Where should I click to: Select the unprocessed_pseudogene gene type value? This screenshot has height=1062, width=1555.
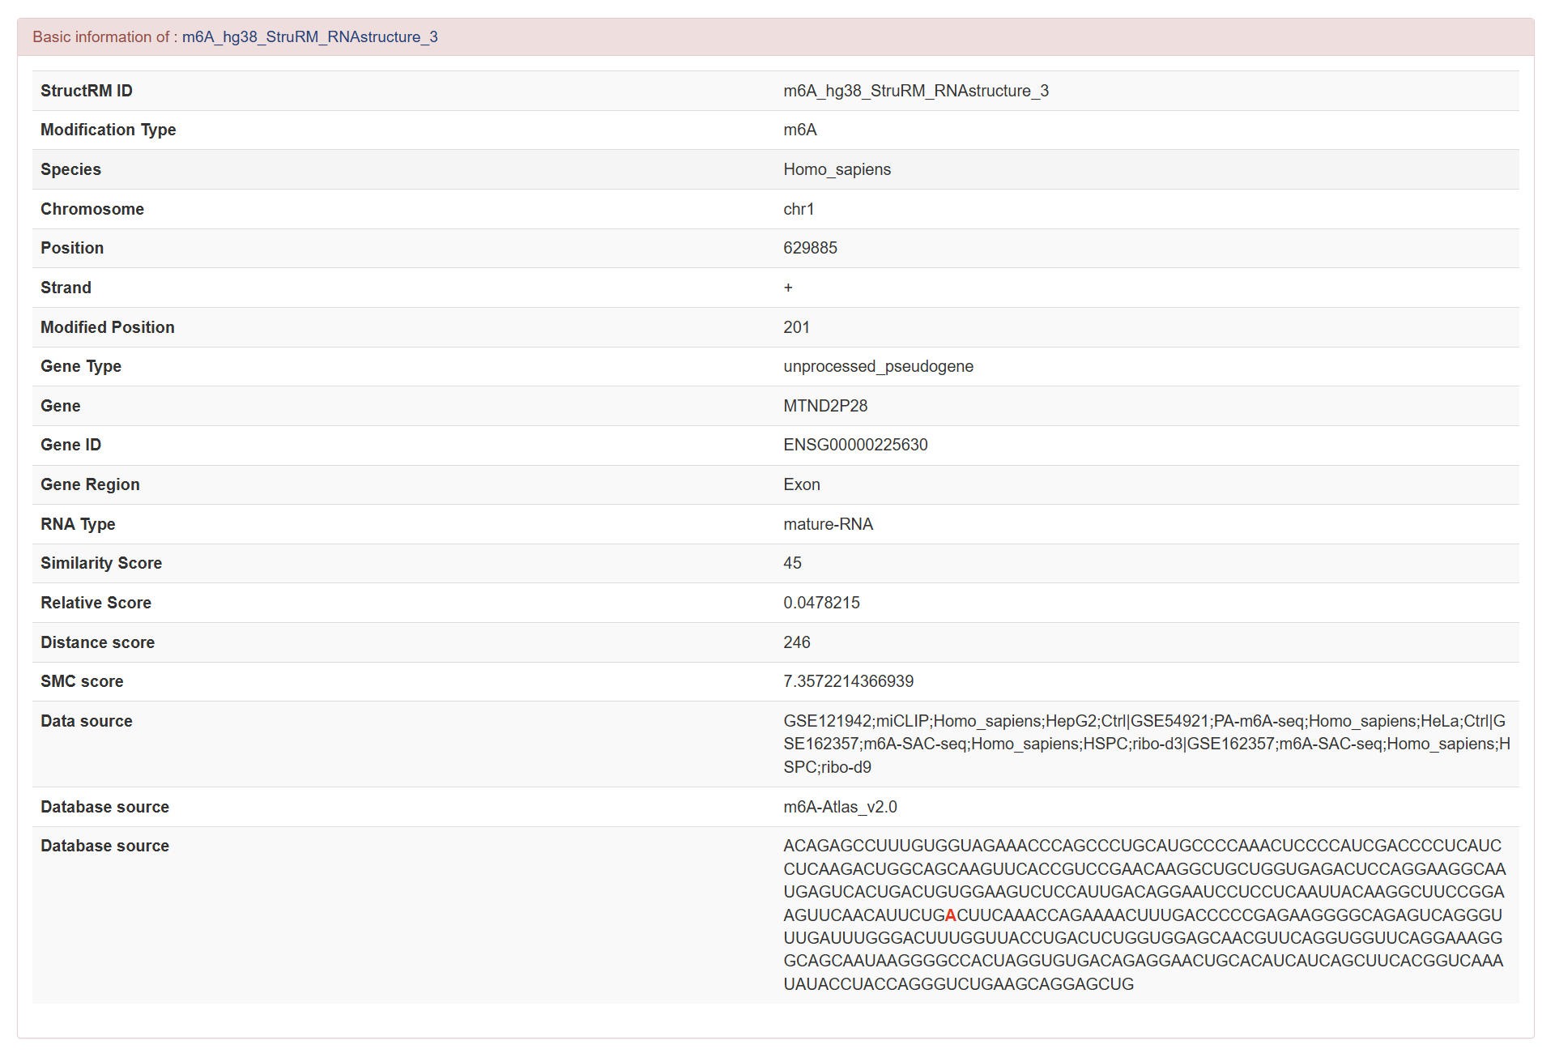tap(878, 366)
